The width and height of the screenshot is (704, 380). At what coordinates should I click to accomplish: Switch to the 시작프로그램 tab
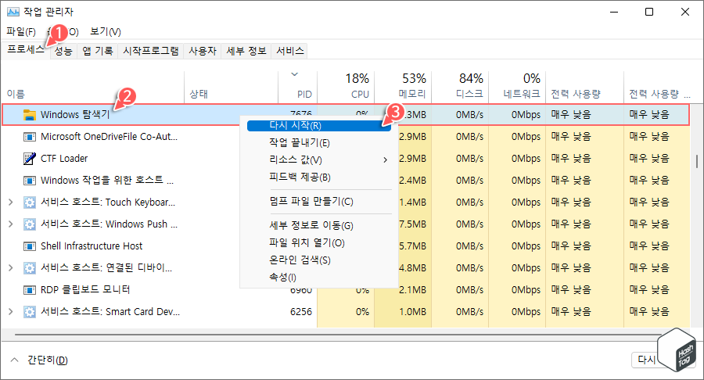tap(151, 51)
